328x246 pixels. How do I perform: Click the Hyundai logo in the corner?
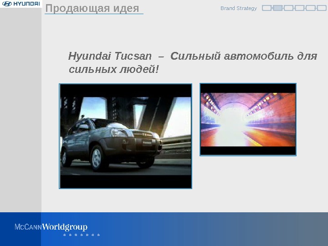tap(20, 4)
